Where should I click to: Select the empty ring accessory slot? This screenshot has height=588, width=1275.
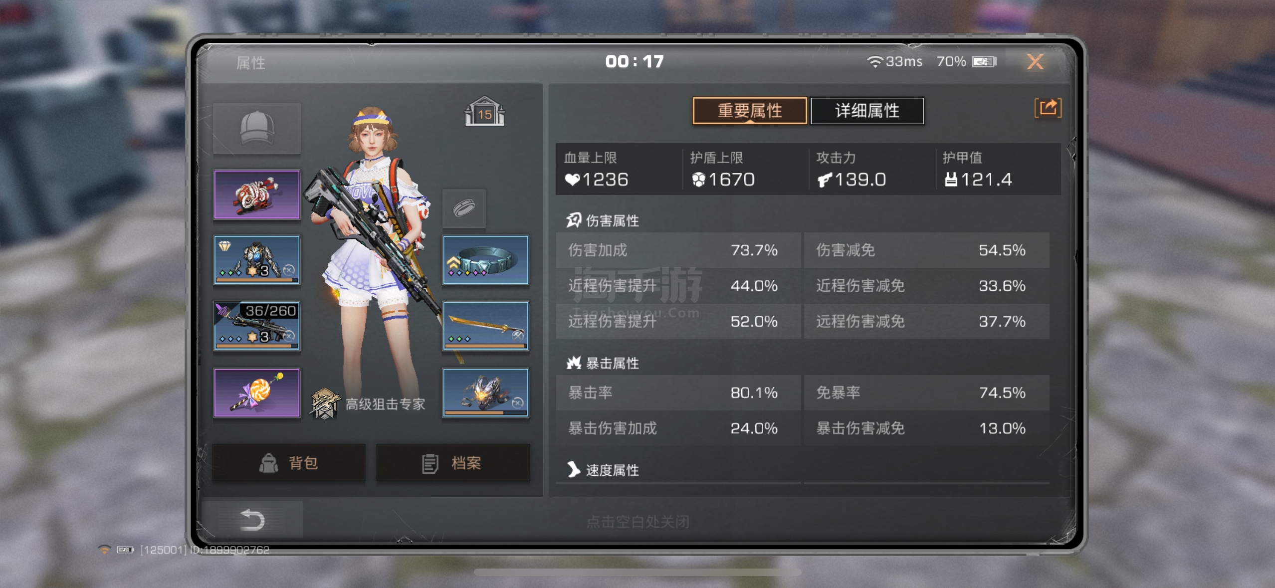pos(464,208)
